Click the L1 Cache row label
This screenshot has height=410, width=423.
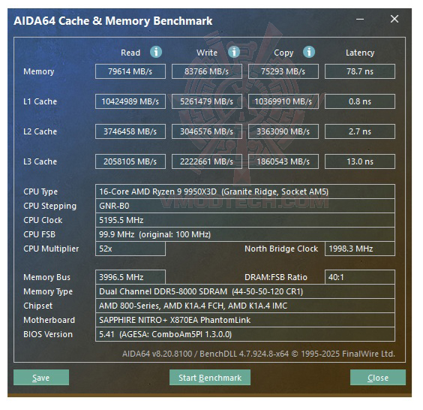point(40,101)
